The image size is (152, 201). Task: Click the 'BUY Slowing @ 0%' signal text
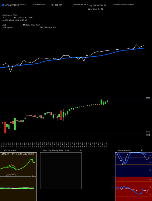point(48,27)
